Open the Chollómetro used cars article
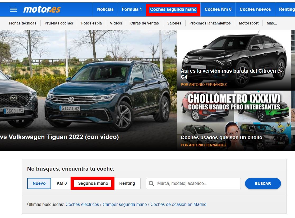This screenshot has width=295, height=218. click(x=234, y=121)
